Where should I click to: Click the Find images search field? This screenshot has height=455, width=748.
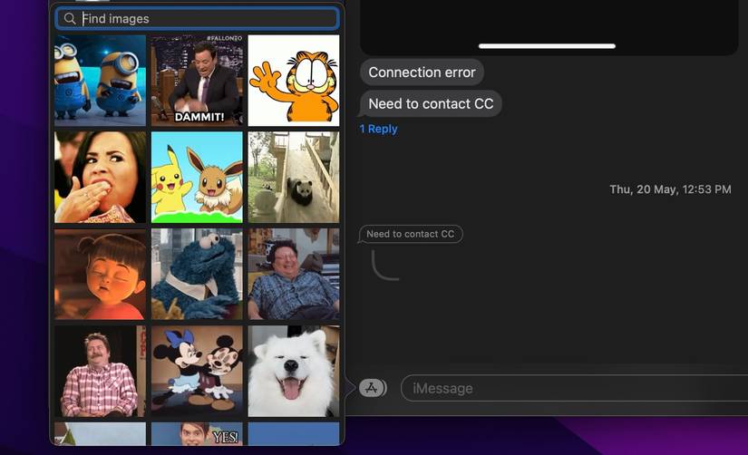pyautogui.click(x=197, y=19)
